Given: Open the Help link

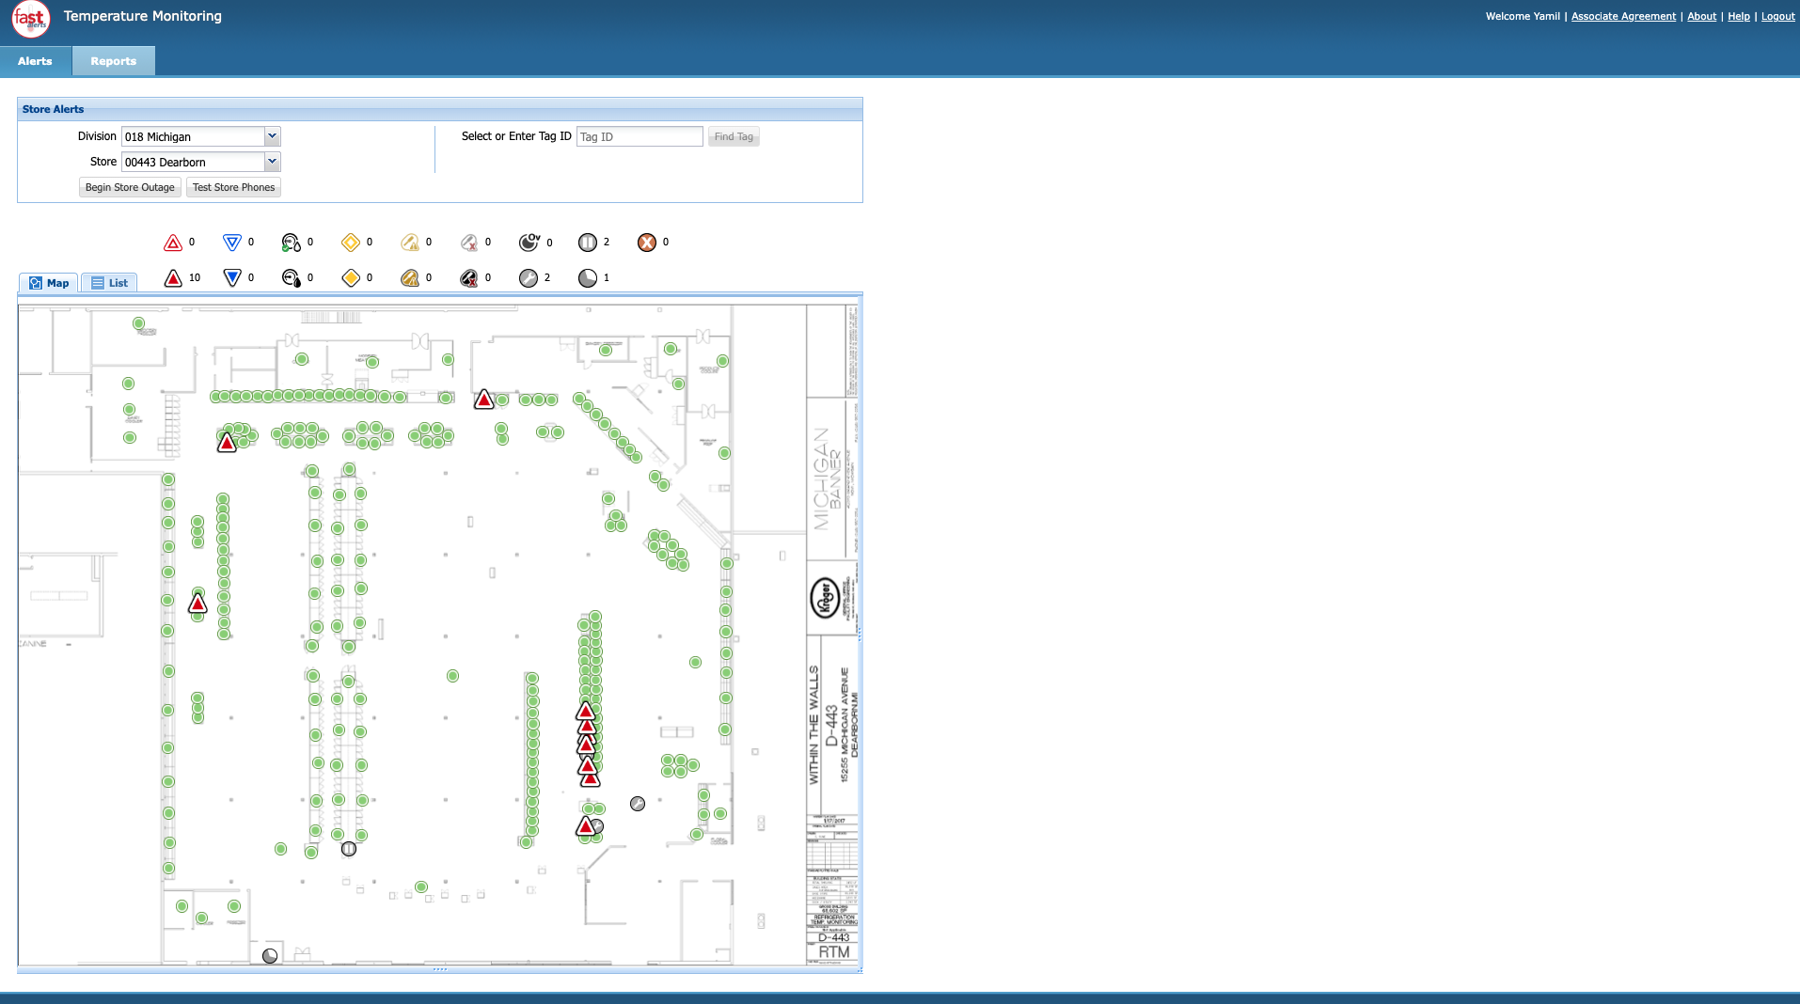Looking at the screenshot, I should 1738,16.
